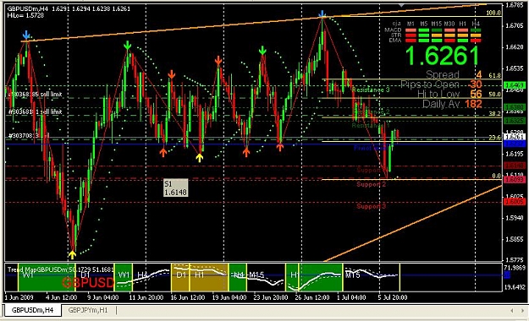
Task: Click the MACD M1 signal cell
Action: [x=411, y=30]
